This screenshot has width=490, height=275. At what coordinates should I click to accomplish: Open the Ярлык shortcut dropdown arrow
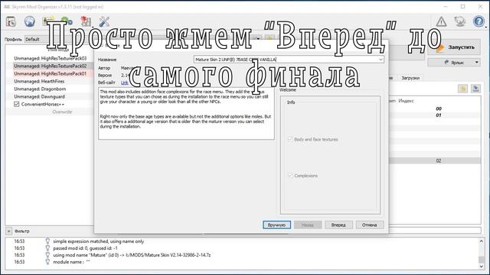[x=477, y=63]
